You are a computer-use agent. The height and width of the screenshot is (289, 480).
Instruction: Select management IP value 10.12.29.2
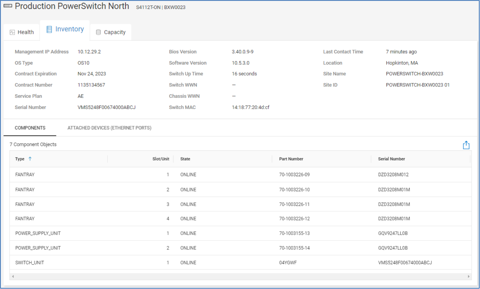89,52
